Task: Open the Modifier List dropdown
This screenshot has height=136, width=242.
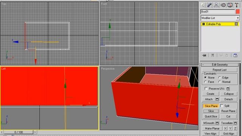Action: pyautogui.click(x=238, y=18)
